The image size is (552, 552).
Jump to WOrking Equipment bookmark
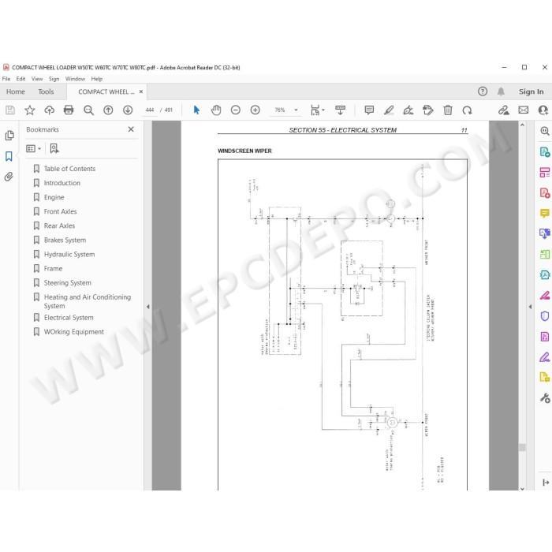click(74, 332)
